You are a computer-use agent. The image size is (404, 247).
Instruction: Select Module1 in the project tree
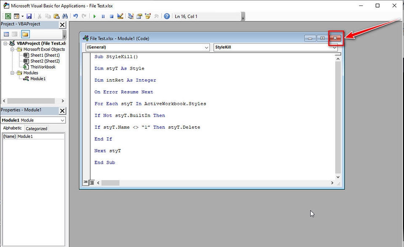point(38,79)
